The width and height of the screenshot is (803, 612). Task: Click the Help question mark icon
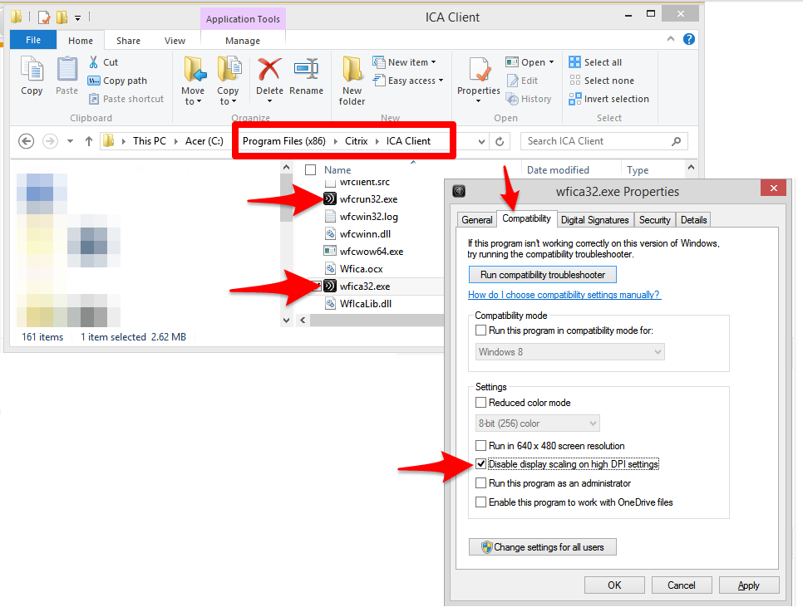(689, 39)
